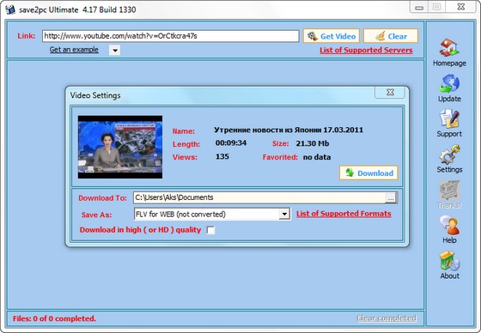Screen dimensions: 481x333
Task: Enable Download in high (or HD) quality
Action: click(x=210, y=230)
